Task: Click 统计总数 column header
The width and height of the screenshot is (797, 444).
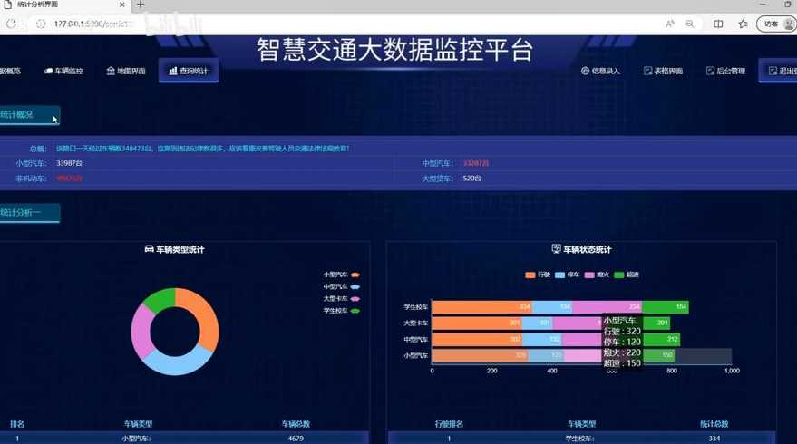Action: point(714,424)
